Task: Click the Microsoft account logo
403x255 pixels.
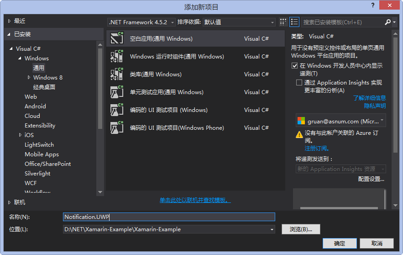Action: 301,121
